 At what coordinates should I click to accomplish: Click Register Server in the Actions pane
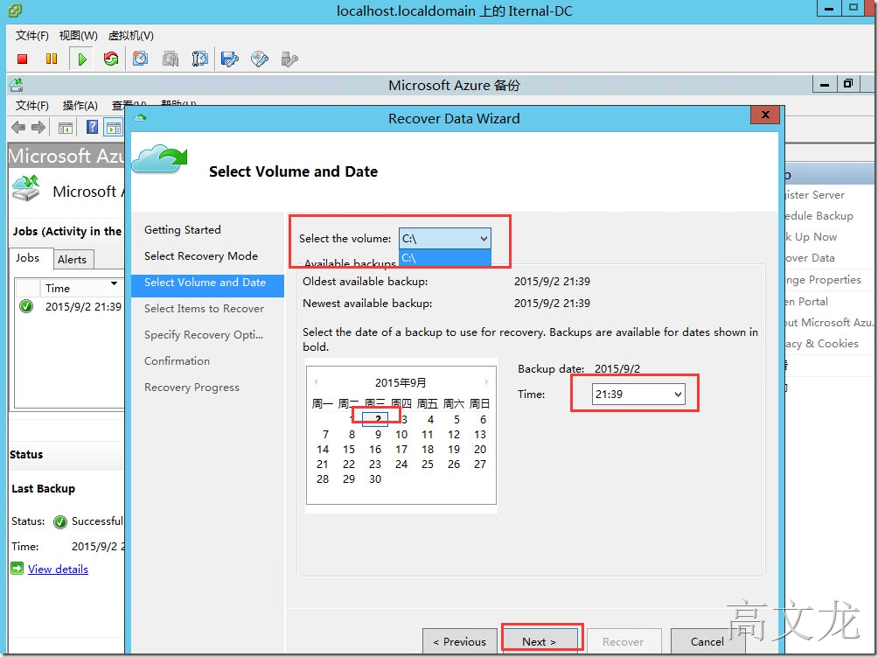tap(815, 195)
